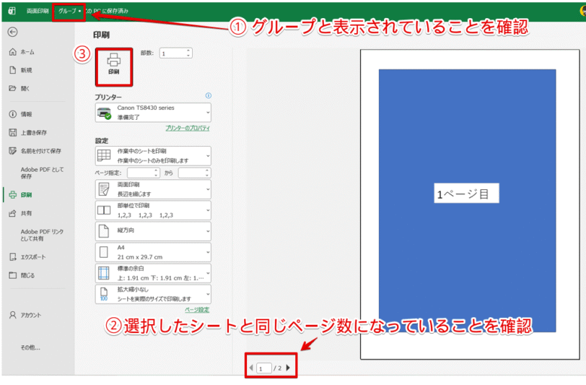This screenshot has height=385, width=586.
Task: Go back using the back arrow icon
Action: pos(13,33)
